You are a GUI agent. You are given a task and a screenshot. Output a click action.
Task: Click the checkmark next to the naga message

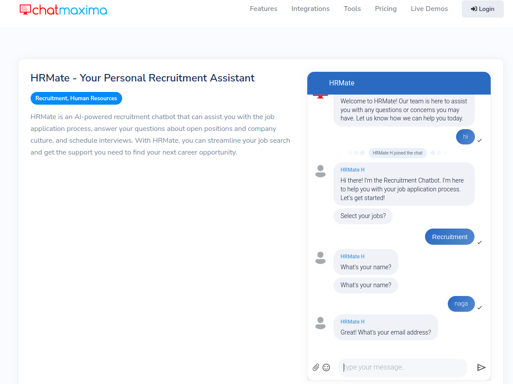point(480,308)
